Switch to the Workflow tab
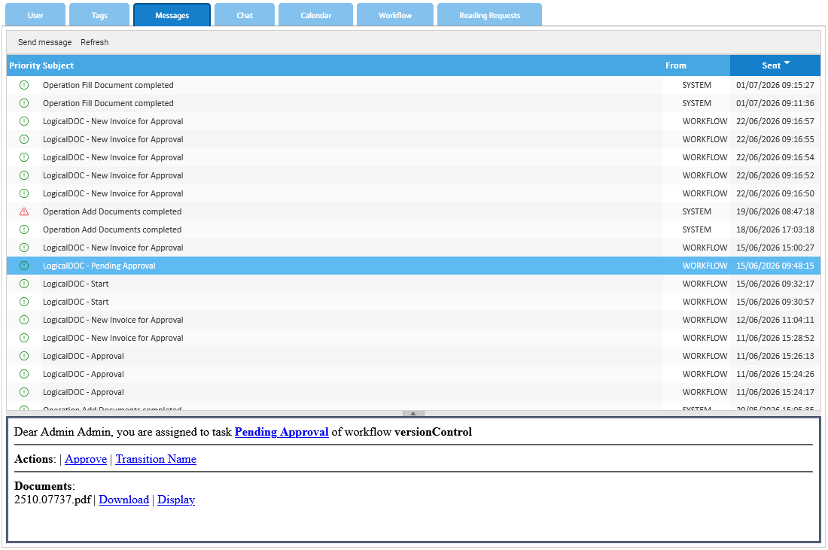The width and height of the screenshot is (828, 550). pos(395,15)
